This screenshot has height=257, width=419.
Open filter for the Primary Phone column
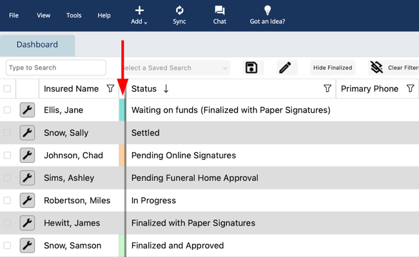pos(411,88)
